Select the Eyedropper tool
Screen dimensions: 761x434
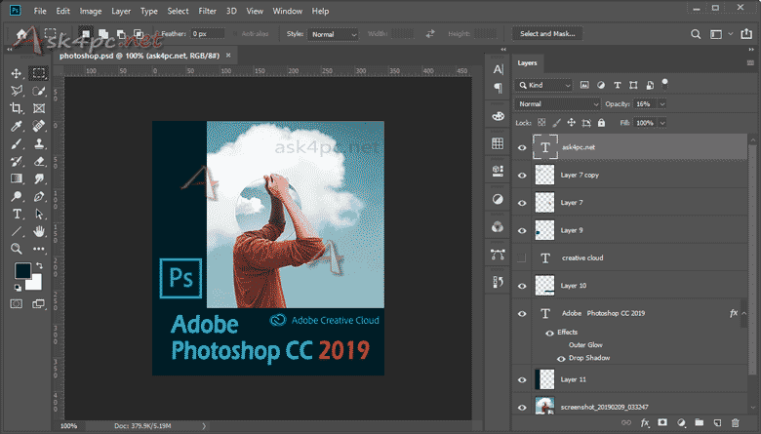[x=17, y=126]
